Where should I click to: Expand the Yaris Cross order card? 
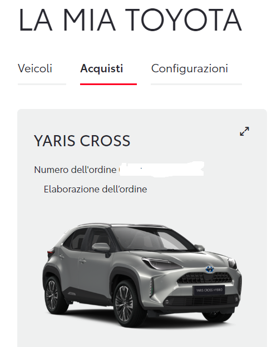244,131
